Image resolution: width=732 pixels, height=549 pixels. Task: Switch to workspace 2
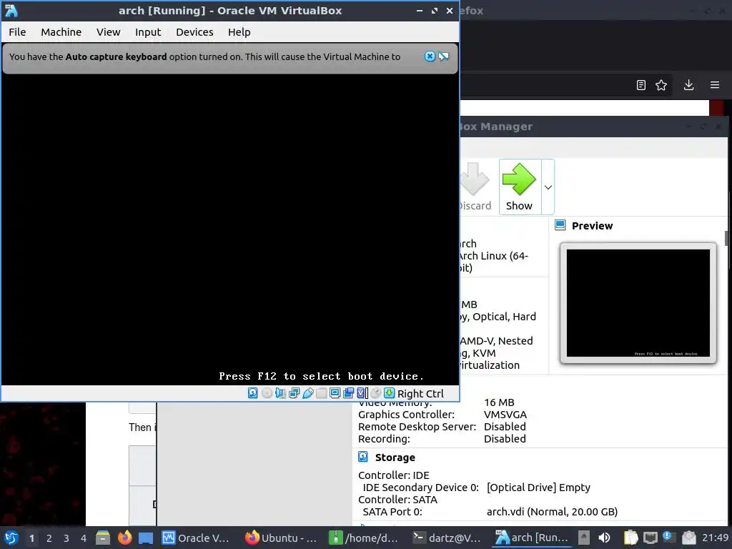(49, 538)
